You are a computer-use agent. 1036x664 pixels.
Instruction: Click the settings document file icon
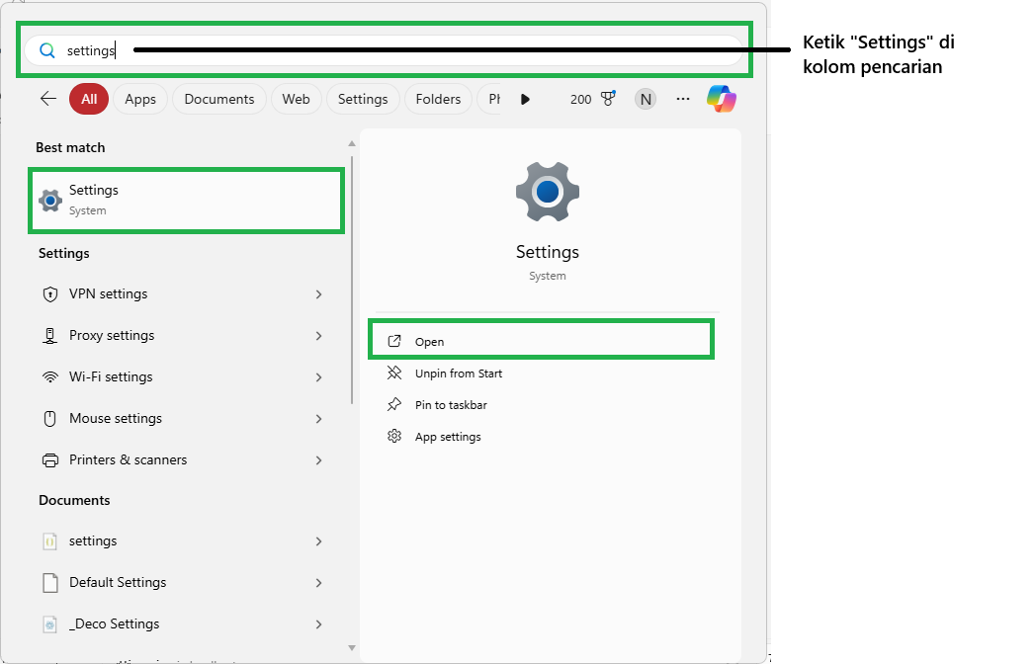coord(50,541)
